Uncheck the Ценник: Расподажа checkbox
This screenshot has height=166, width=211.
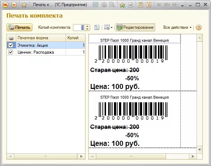click(x=10, y=52)
